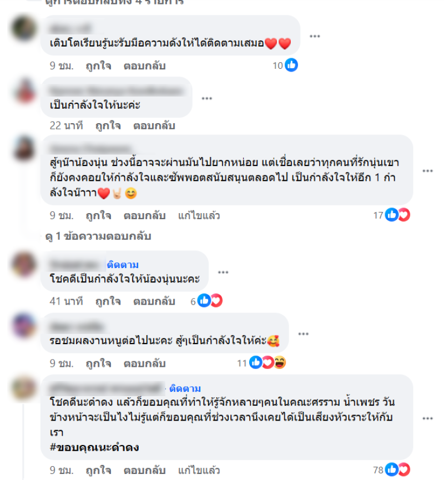Viewport: 444px width, 480px height.
Task: View 10 like reactions on first comment
Action: (285, 65)
